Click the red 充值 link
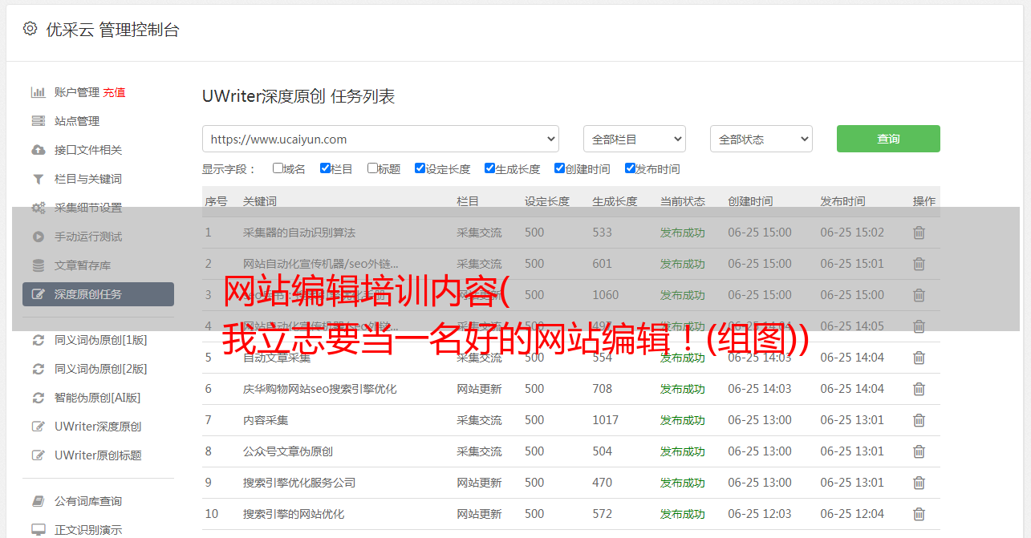Screen dimensions: 1031x538 (114, 92)
